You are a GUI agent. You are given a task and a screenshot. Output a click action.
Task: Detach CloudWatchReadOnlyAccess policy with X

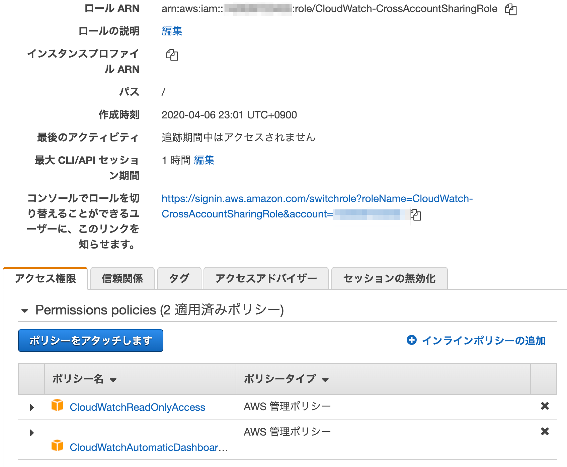[545, 406]
